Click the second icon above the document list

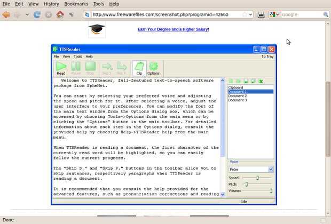(x=238, y=81)
